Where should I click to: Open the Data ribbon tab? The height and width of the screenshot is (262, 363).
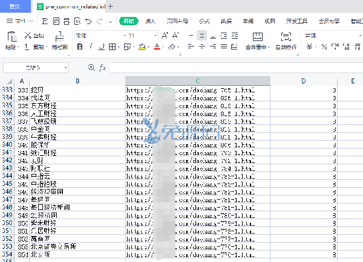226,21
